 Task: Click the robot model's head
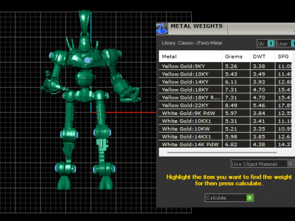click(84, 44)
